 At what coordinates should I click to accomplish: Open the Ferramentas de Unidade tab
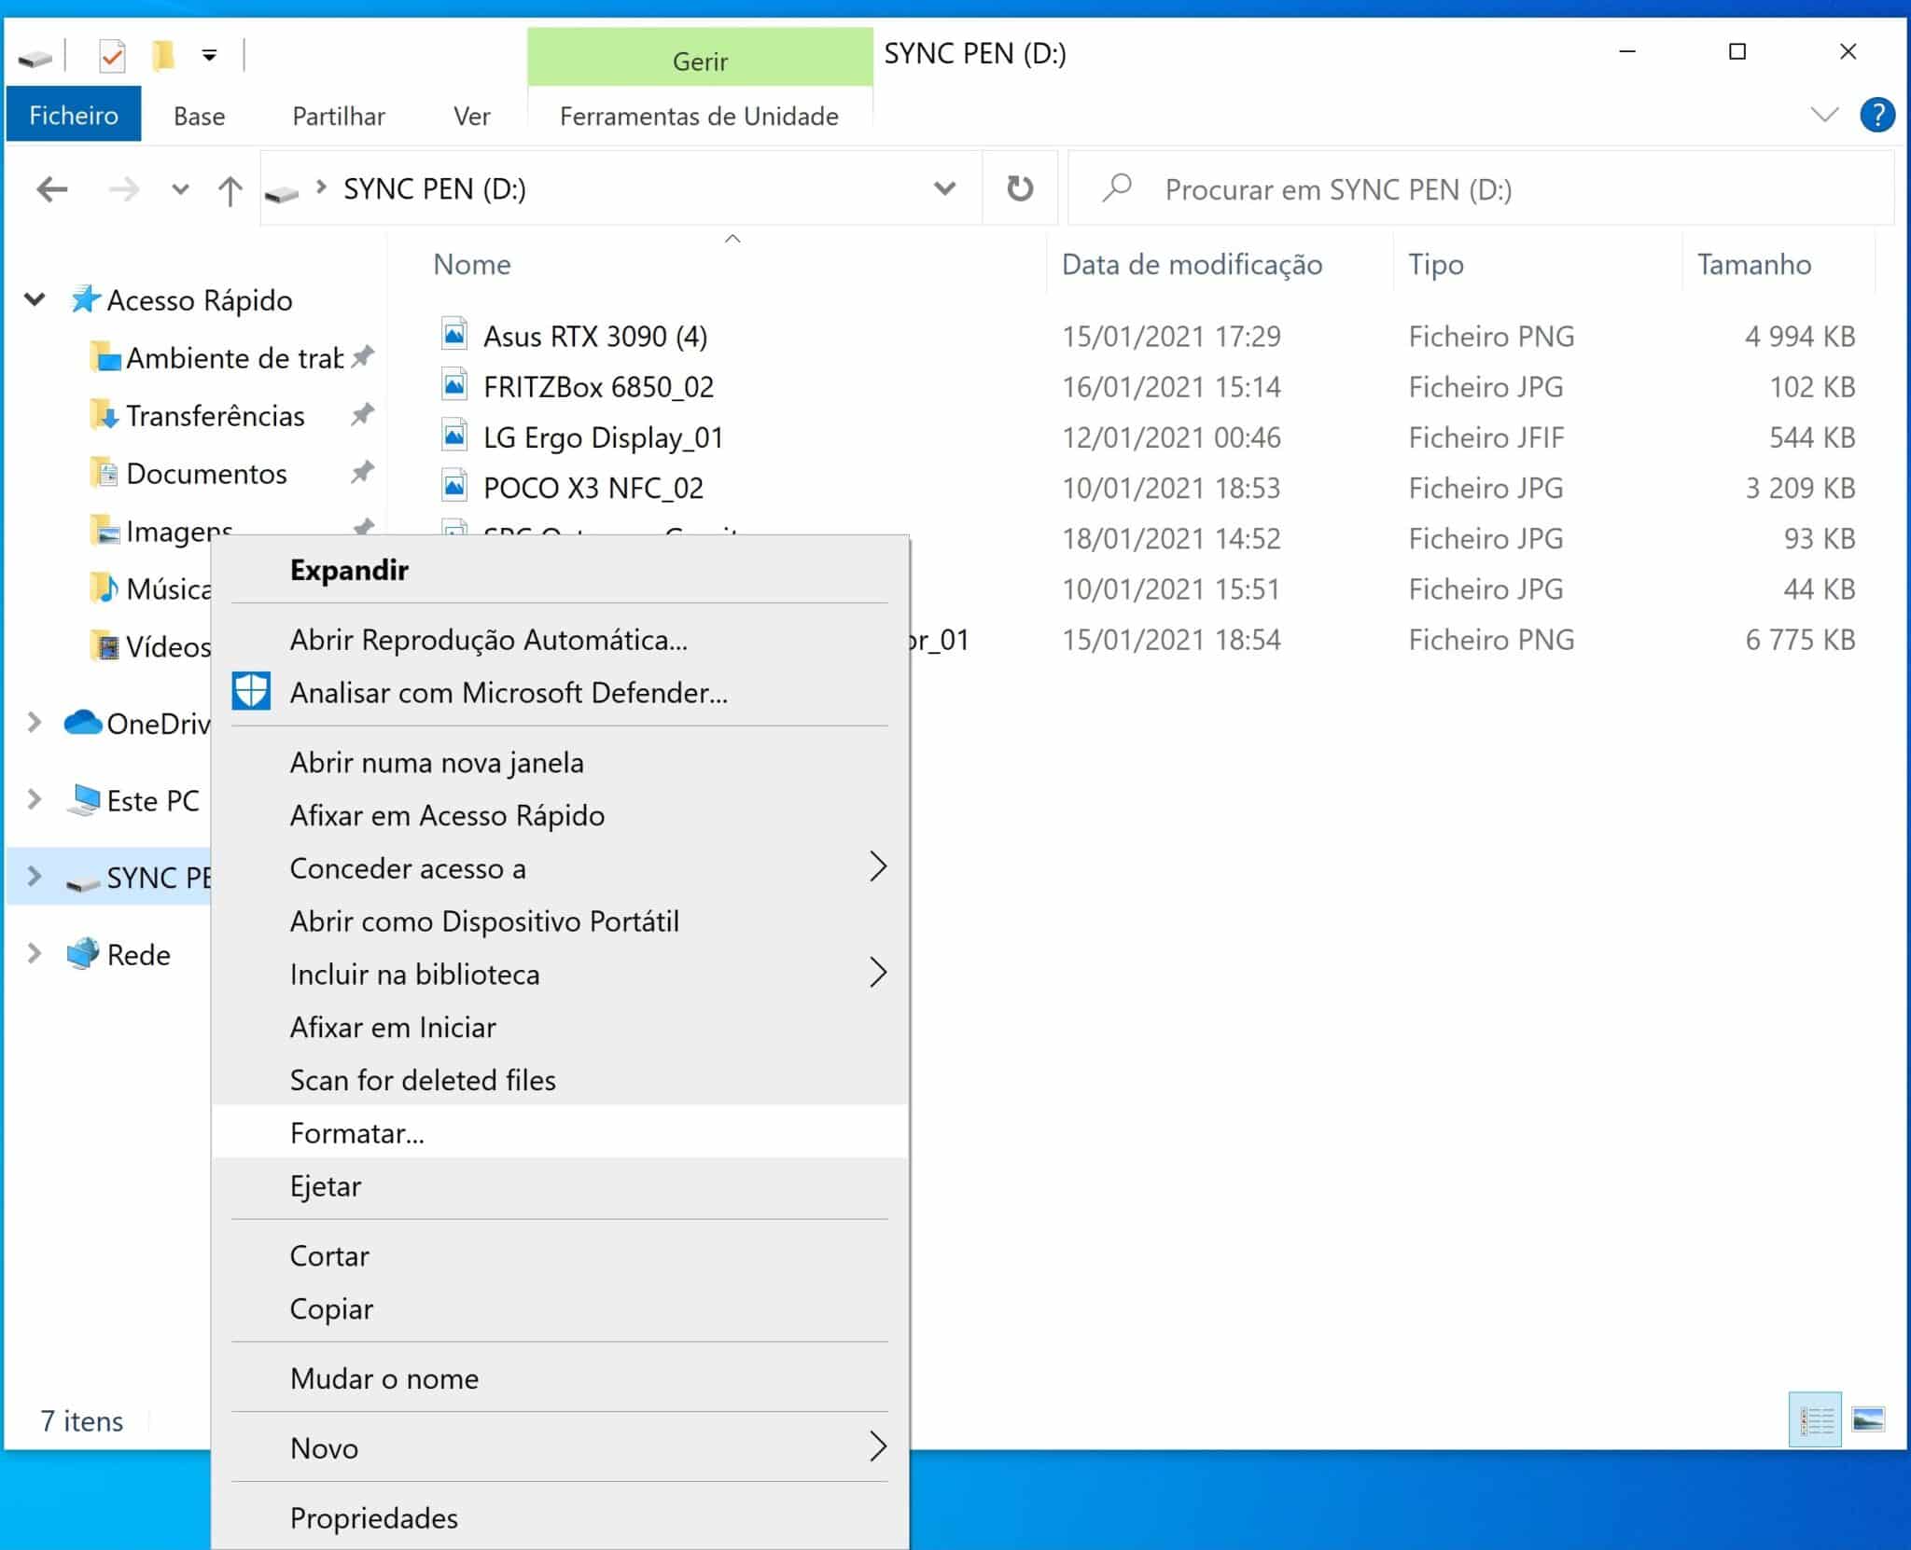(699, 116)
